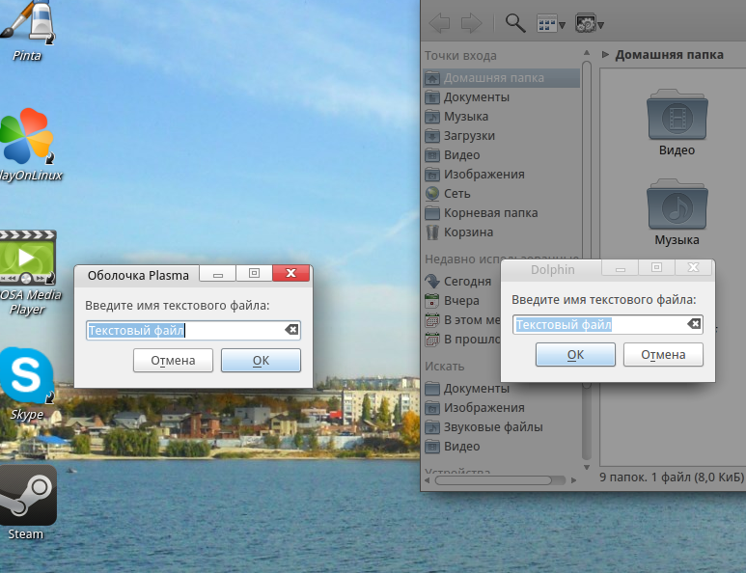Open Сеть in places panel

(502, 194)
